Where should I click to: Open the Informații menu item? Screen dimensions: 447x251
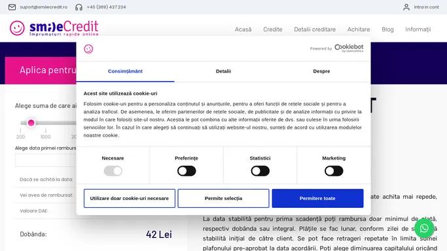point(418,29)
